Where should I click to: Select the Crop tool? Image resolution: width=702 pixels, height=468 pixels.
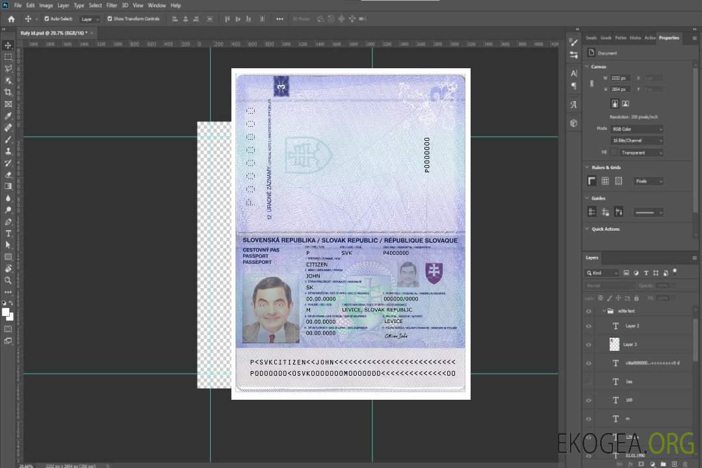coord(8,92)
